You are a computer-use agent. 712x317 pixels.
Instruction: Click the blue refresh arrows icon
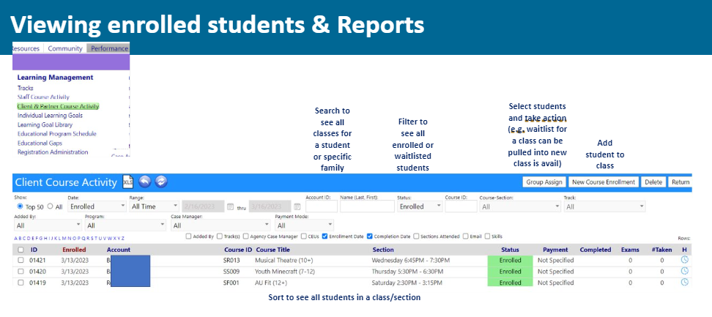(161, 182)
